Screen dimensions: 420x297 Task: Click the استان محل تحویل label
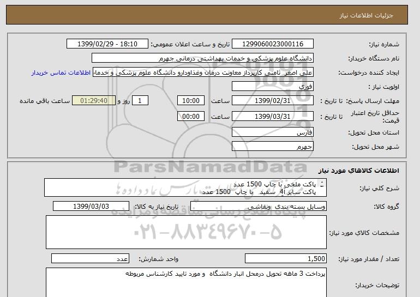point(374,132)
